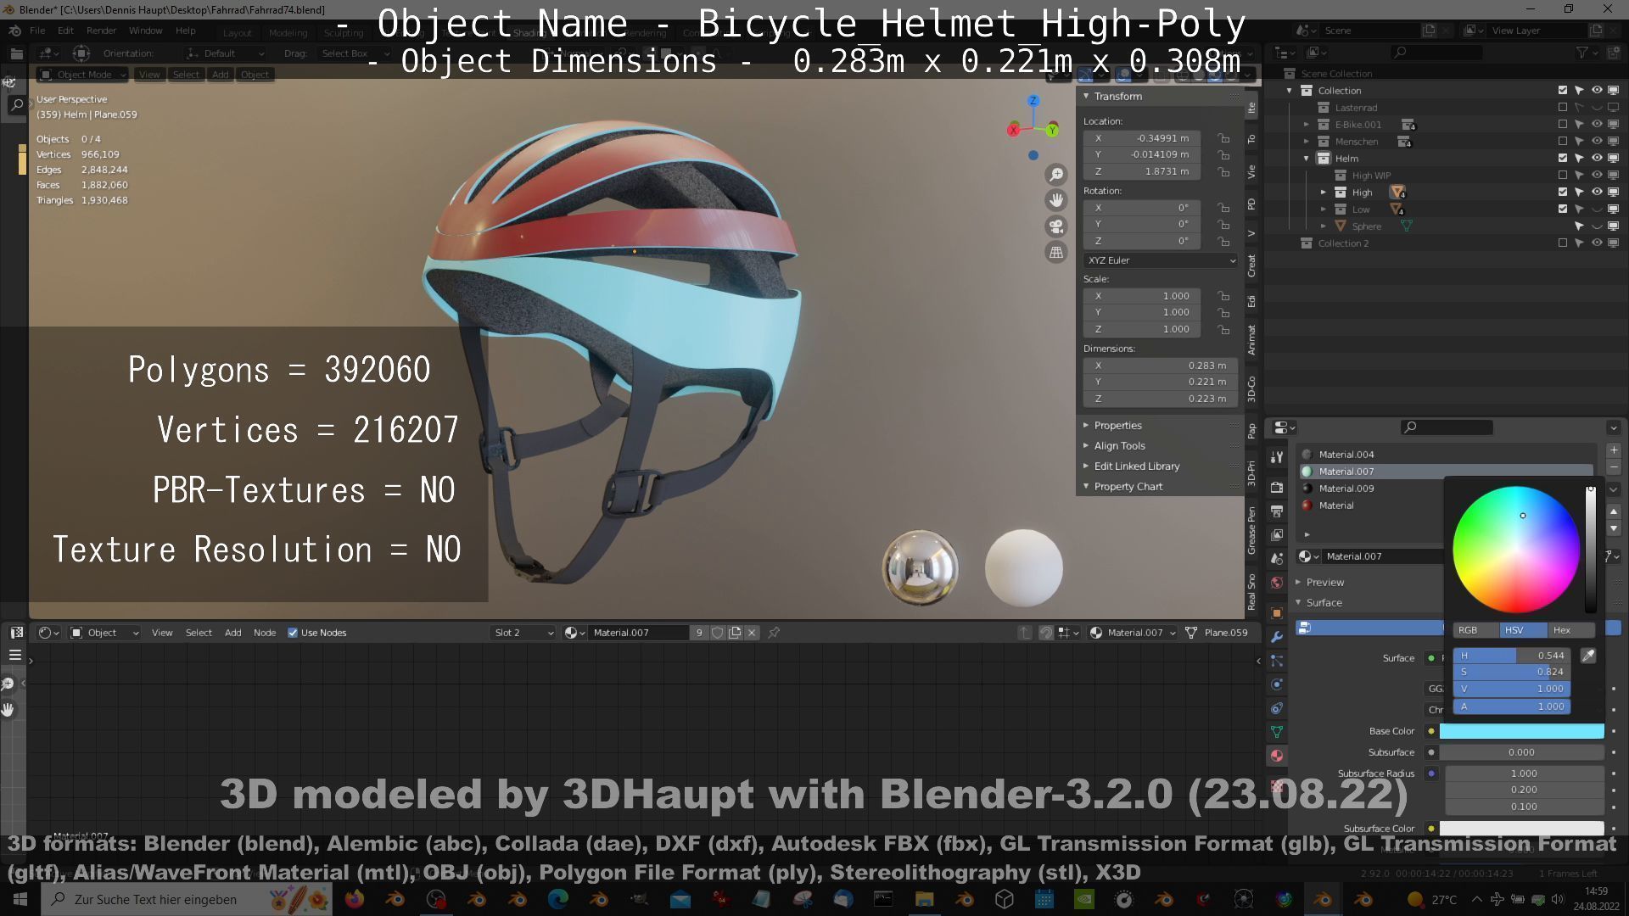Unlink Material.007 X button in node editor
The width and height of the screenshot is (1629, 916).
pos(752,633)
